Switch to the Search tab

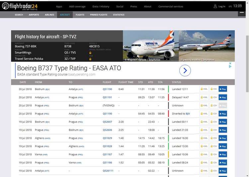pos(19,15)
